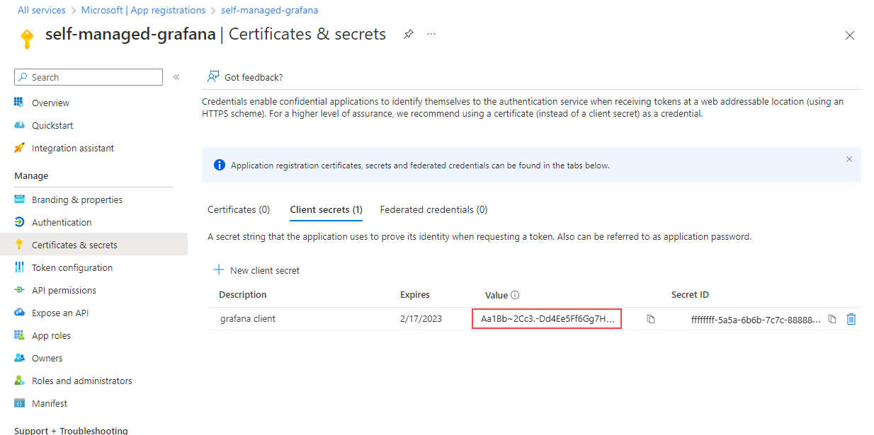874x435 pixels.
Task: Click New client secret button
Action: [x=256, y=270]
